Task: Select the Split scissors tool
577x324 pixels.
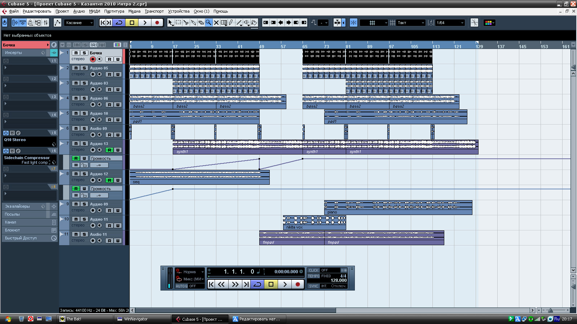Action: tap(186, 23)
